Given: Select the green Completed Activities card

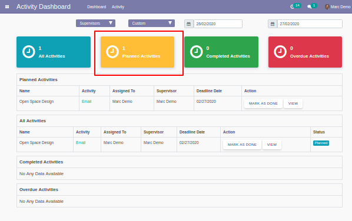Looking at the screenshot, I should 221,52.
